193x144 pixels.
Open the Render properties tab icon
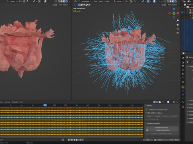point(183,62)
